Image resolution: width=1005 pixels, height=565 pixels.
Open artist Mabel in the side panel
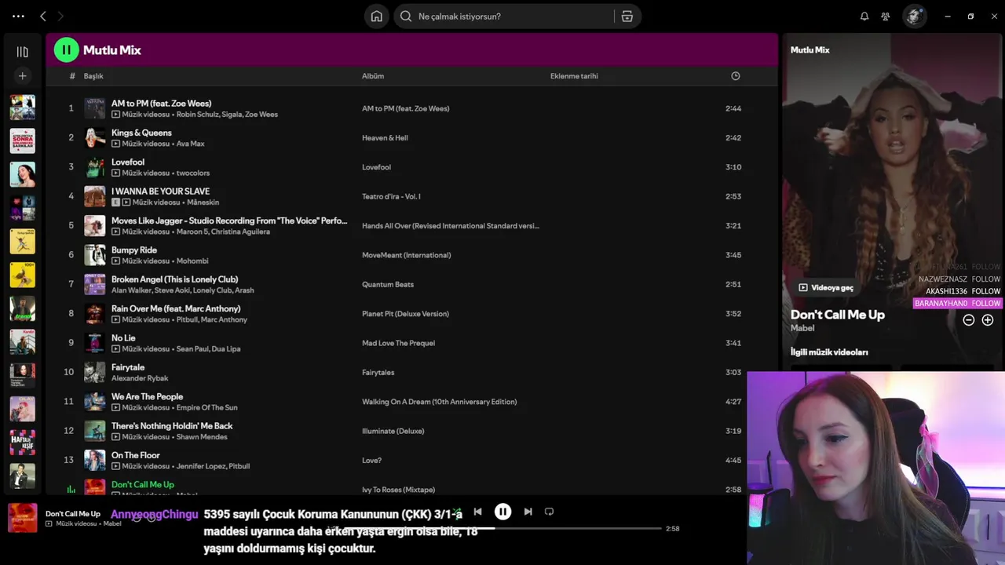[802, 328]
